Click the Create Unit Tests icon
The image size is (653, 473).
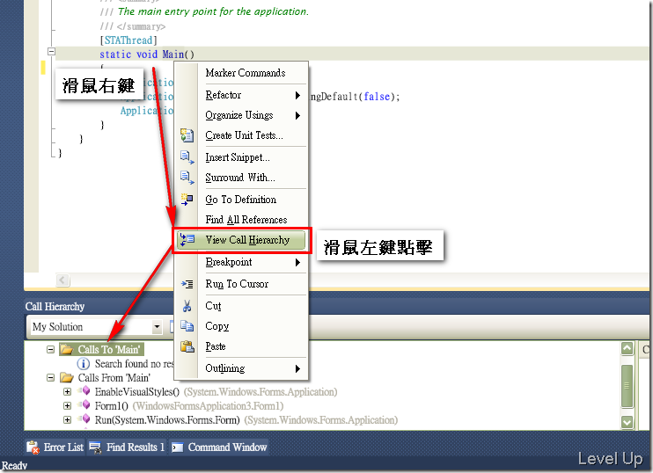(x=187, y=135)
